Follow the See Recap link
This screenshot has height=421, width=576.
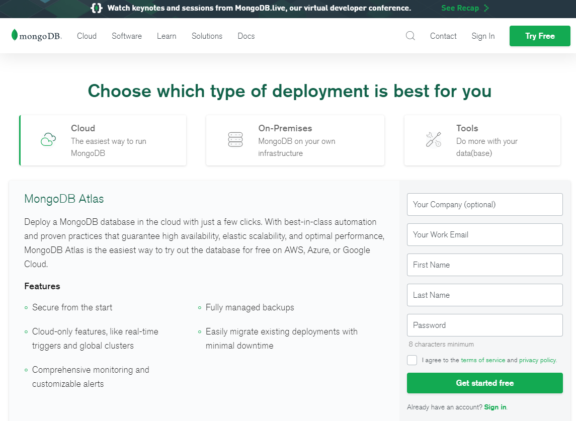coord(460,8)
